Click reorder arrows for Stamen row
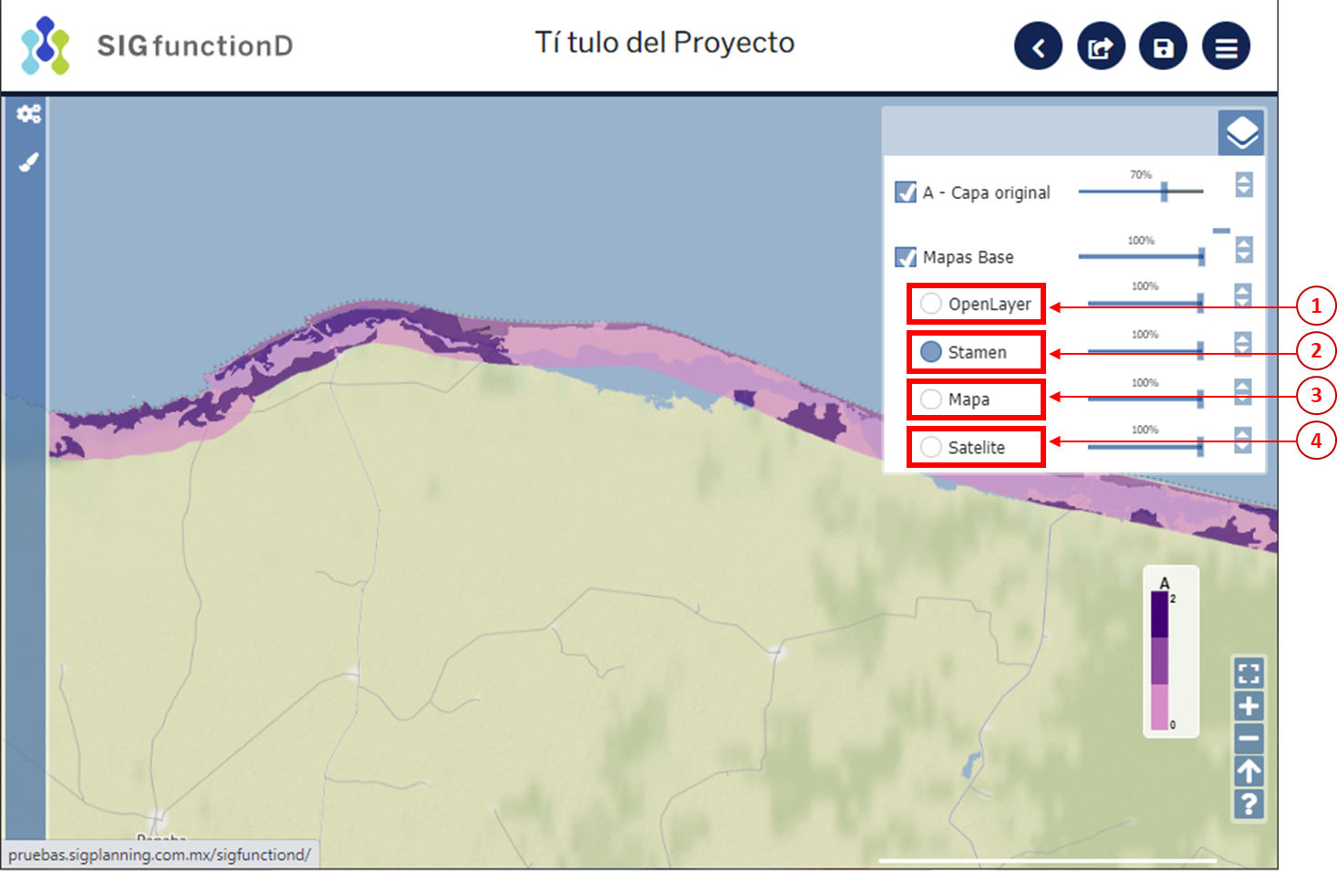The image size is (1337, 871). (x=1242, y=343)
